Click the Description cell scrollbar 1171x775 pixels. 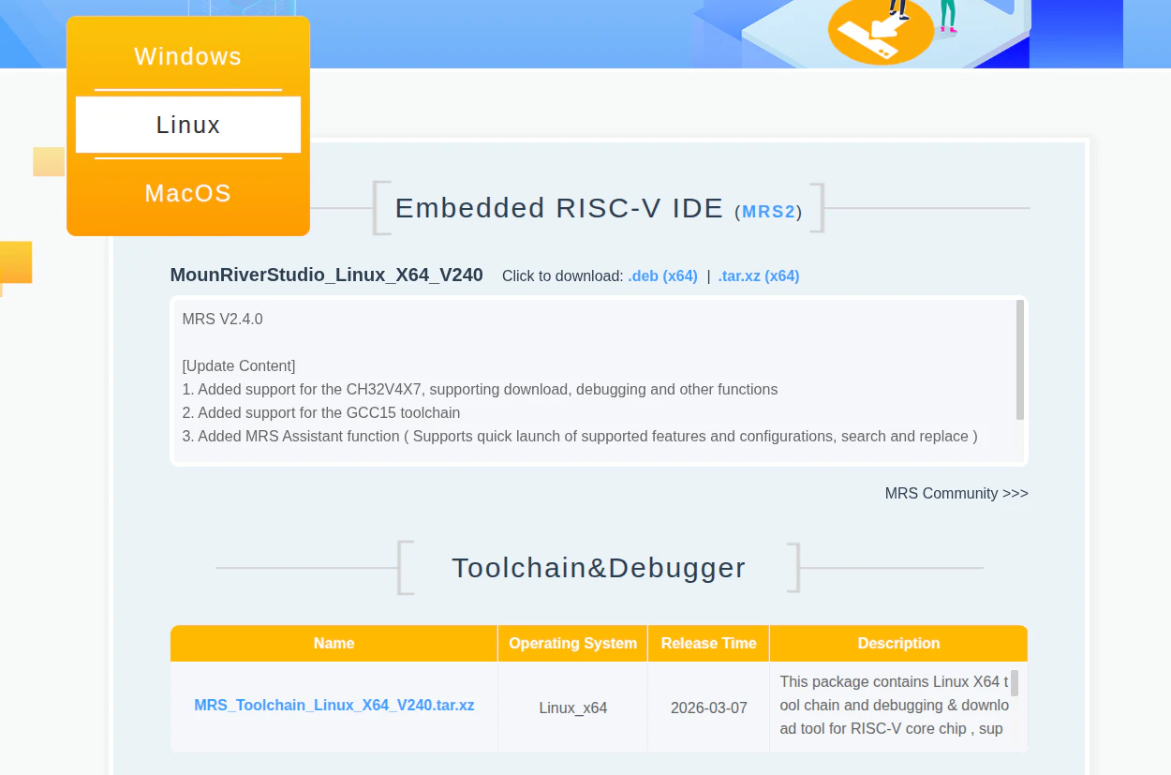coord(1014,683)
